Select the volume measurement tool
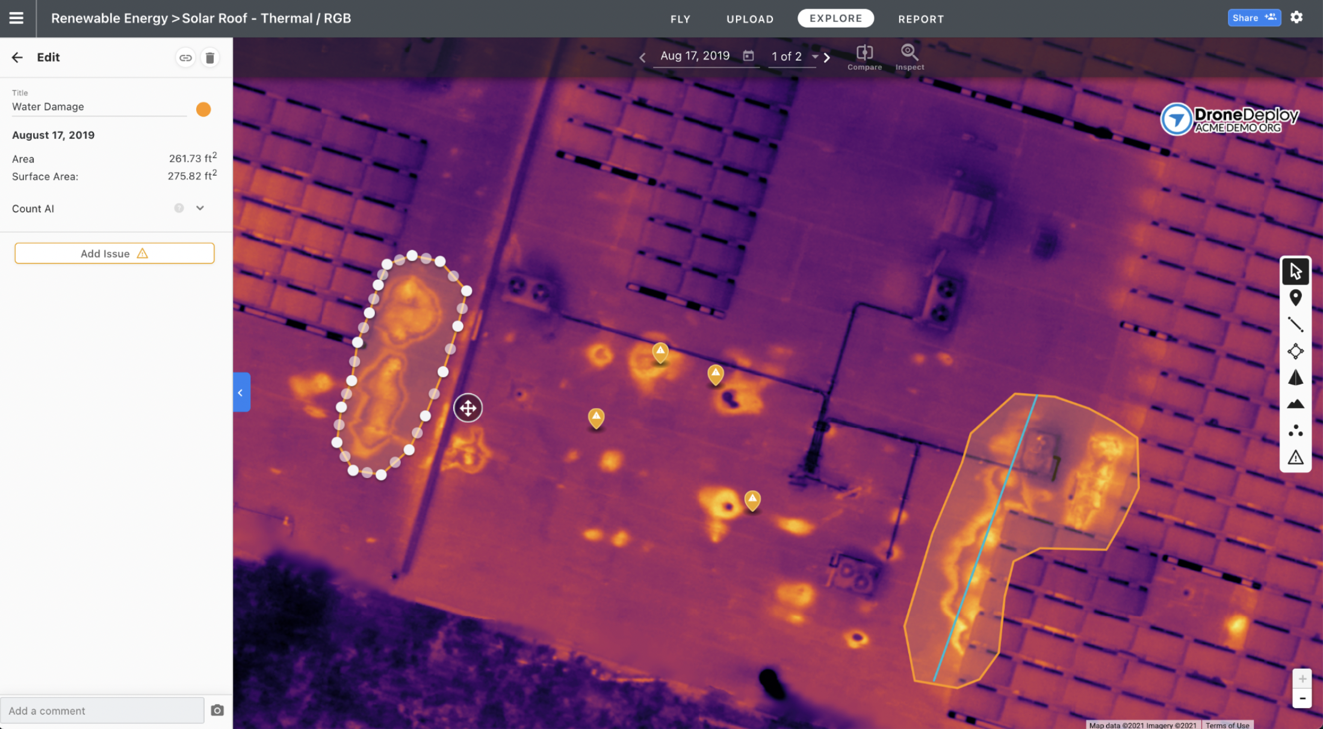This screenshot has height=729, width=1323. pos(1295,377)
